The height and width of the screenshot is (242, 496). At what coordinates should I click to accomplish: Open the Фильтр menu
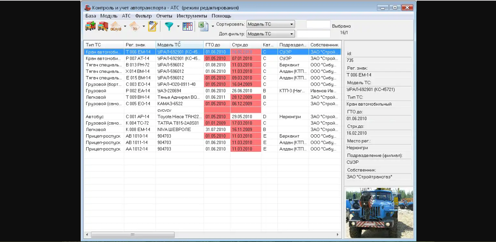[x=143, y=16]
